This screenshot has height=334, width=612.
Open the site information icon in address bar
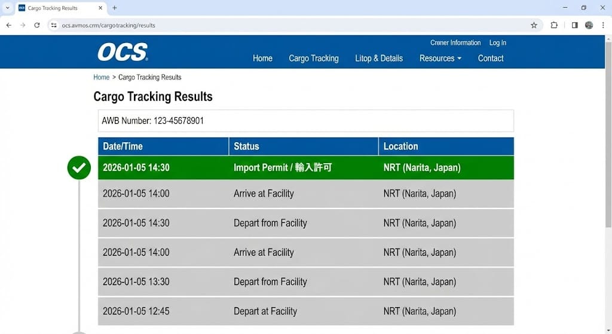point(54,25)
